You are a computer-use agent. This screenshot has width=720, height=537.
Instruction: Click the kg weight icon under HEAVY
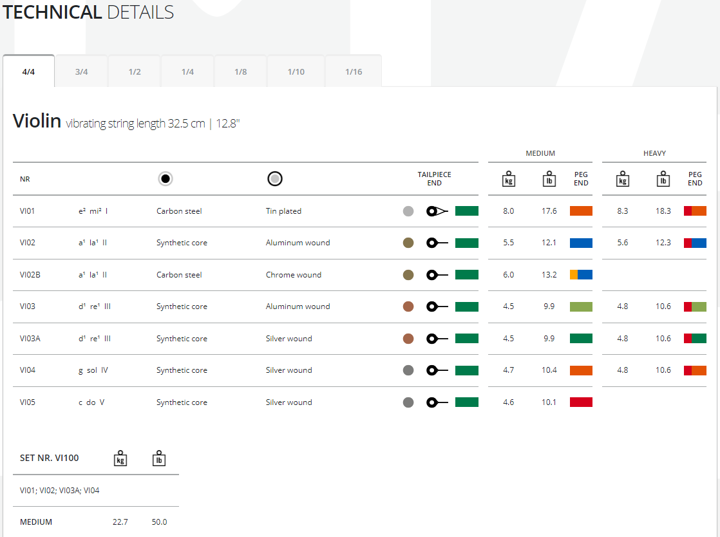(x=622, y=179)
